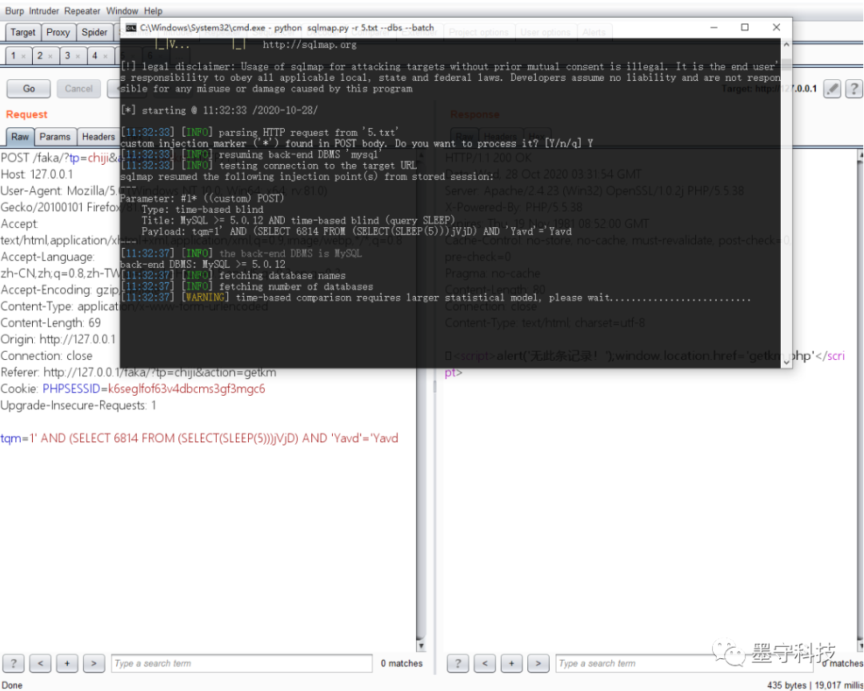
Task: Click 'back-end DBMS: MySQL >= 5.0.12' line
Action: [x=202, y=265]
